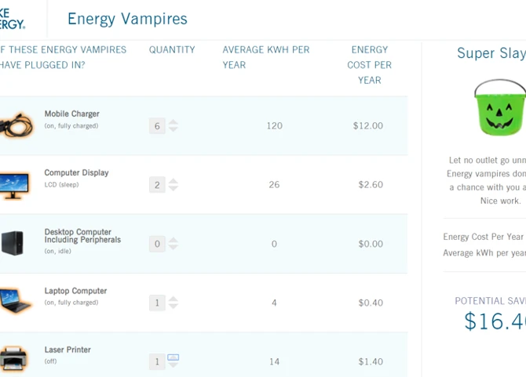The width and height of the screenshot is (526, 377).
Task: Increase Computer Display quantity with up arrow
Action: pos(174,181)
